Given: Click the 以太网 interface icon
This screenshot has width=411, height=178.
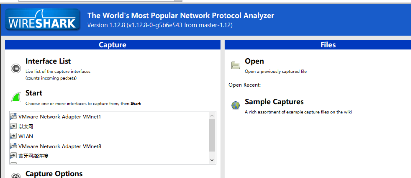Looking at the screenshot, I should pos(13,126).
